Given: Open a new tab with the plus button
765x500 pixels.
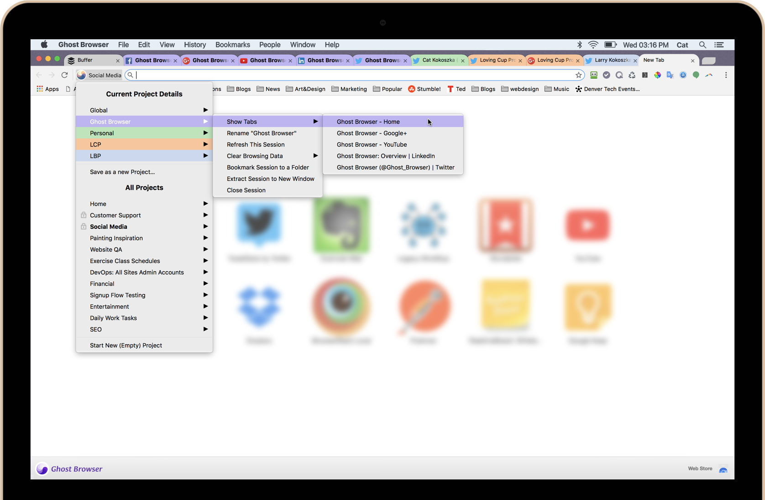Looking at the screenshot, I should tap(708, 61).
